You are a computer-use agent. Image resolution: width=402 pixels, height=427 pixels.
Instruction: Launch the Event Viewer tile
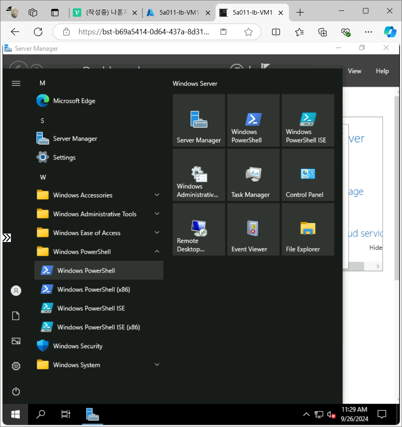(253, 229)
